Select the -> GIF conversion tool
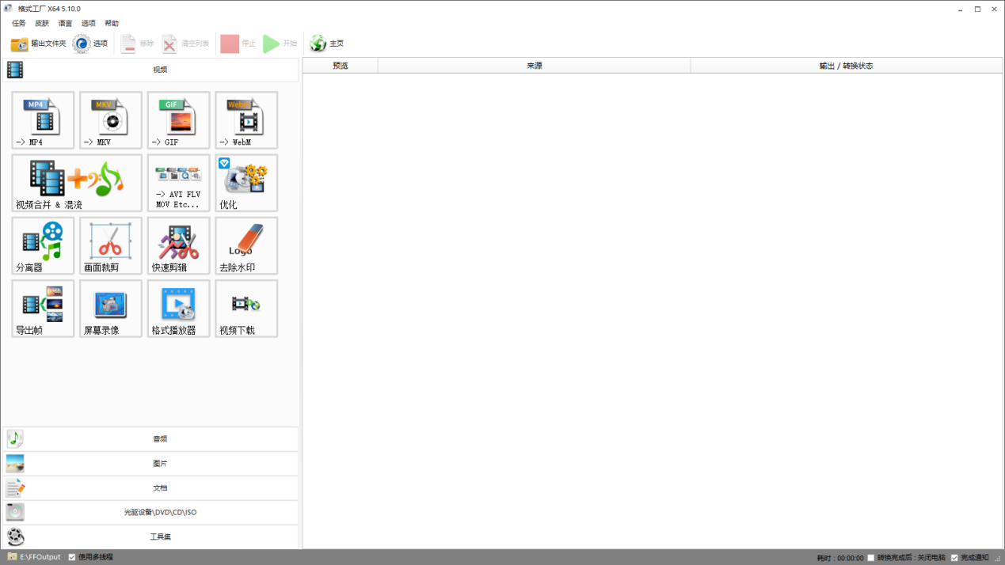The image size is (1005, 565). click(178, 120)
